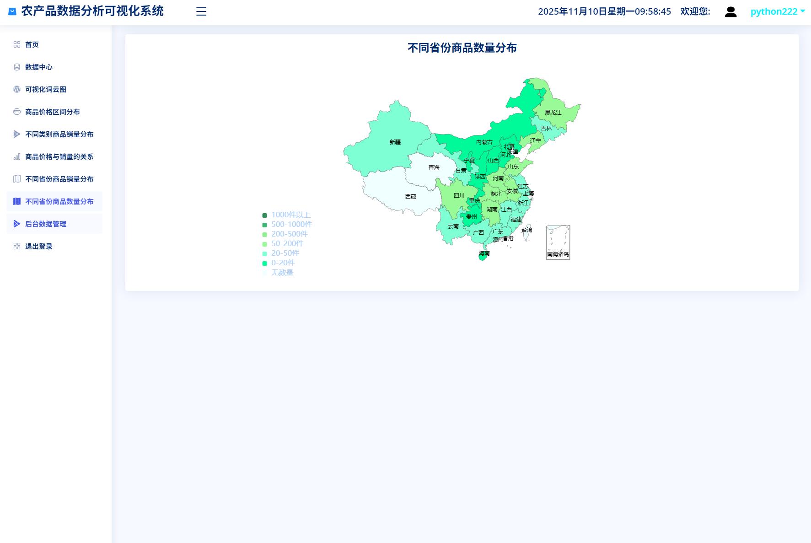Click the 不同类别商品销量分布 arrow icon
This screenshot has height=543, width=811.
tap(17, 134)
